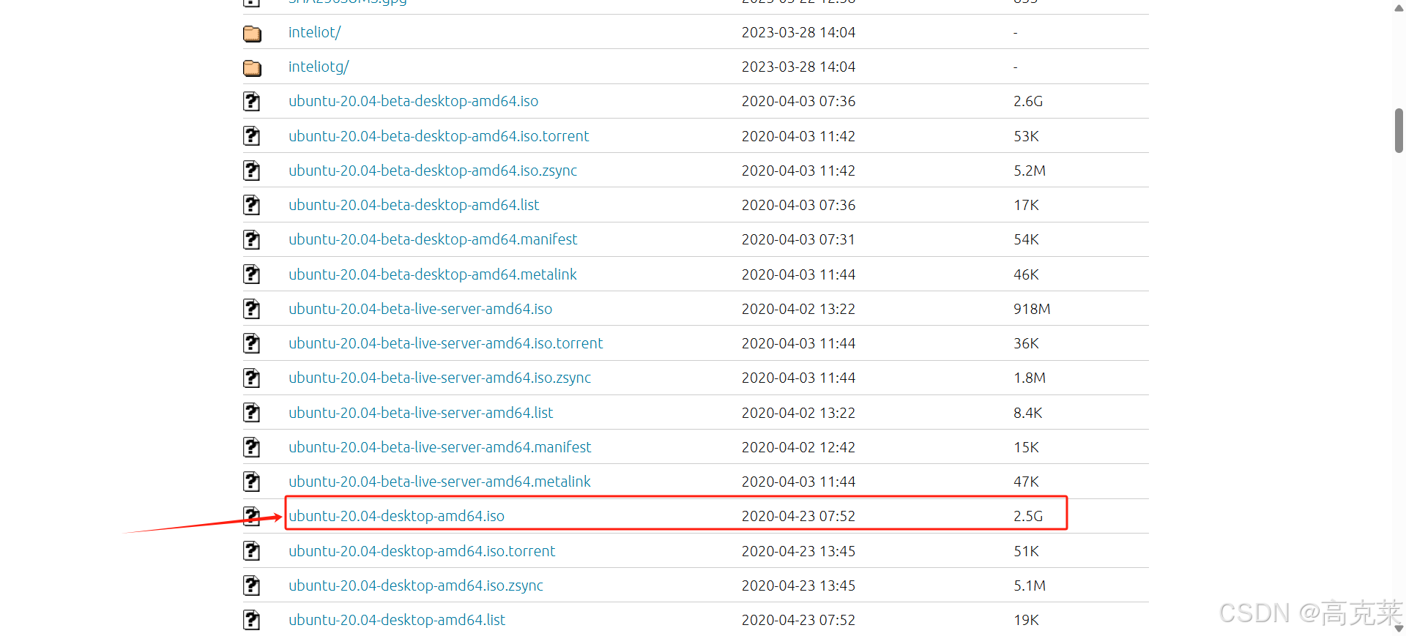
Task: Click file icon for beta-live-server-amd64.iso.zsync
Action: pos(252,378)
